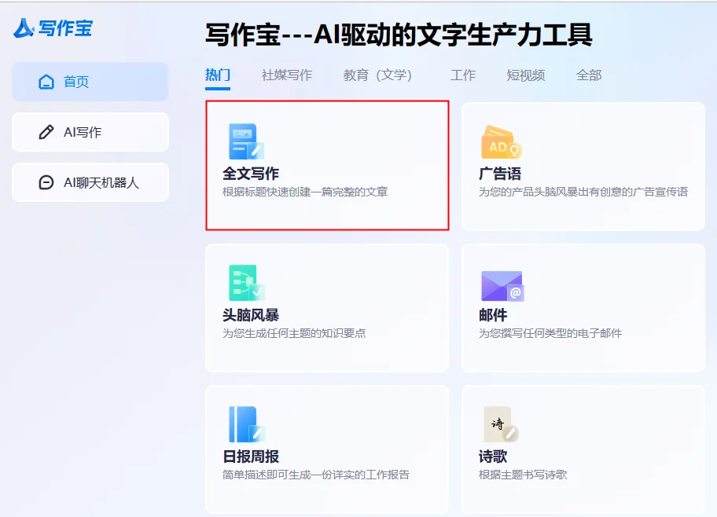Screen dimensions: 717x517
Task: Click the 邮件 purple envelope icon
Action: [x=502, y=286]
